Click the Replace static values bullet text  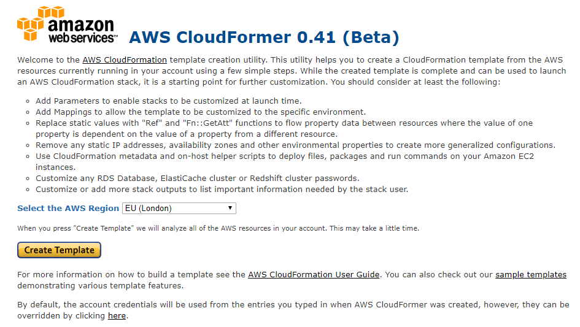point(284,128)
